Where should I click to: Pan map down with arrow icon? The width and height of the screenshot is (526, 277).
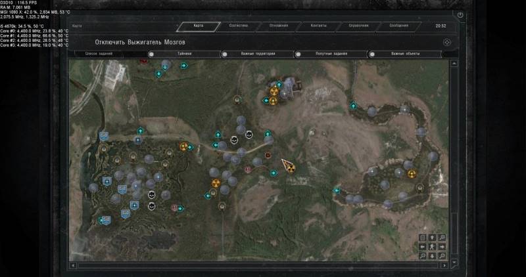click(x=432, y=256)
